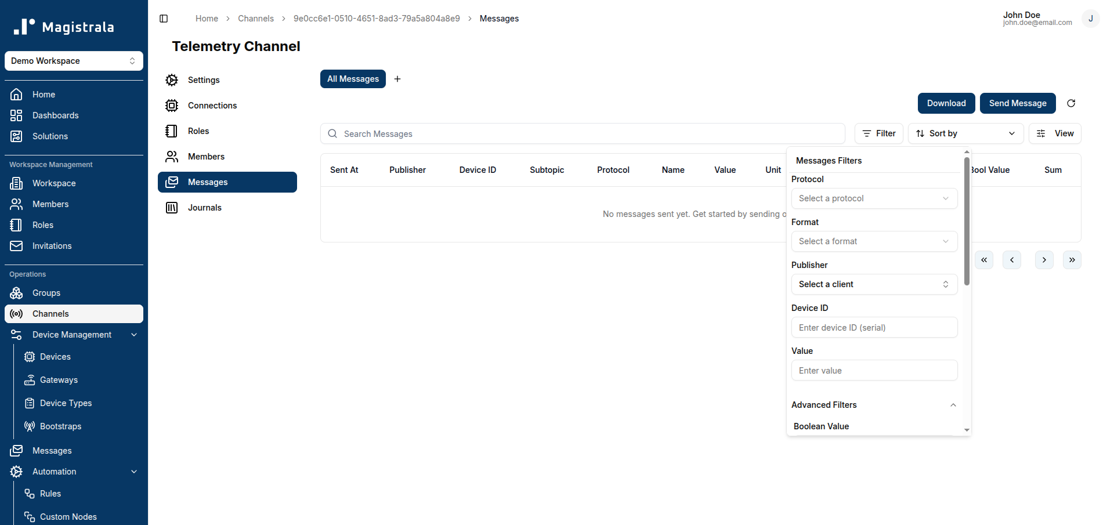The height and width of the screenshot is (525, 1114).
Task: Open Roles under Workspace Management
Action: 74,225
